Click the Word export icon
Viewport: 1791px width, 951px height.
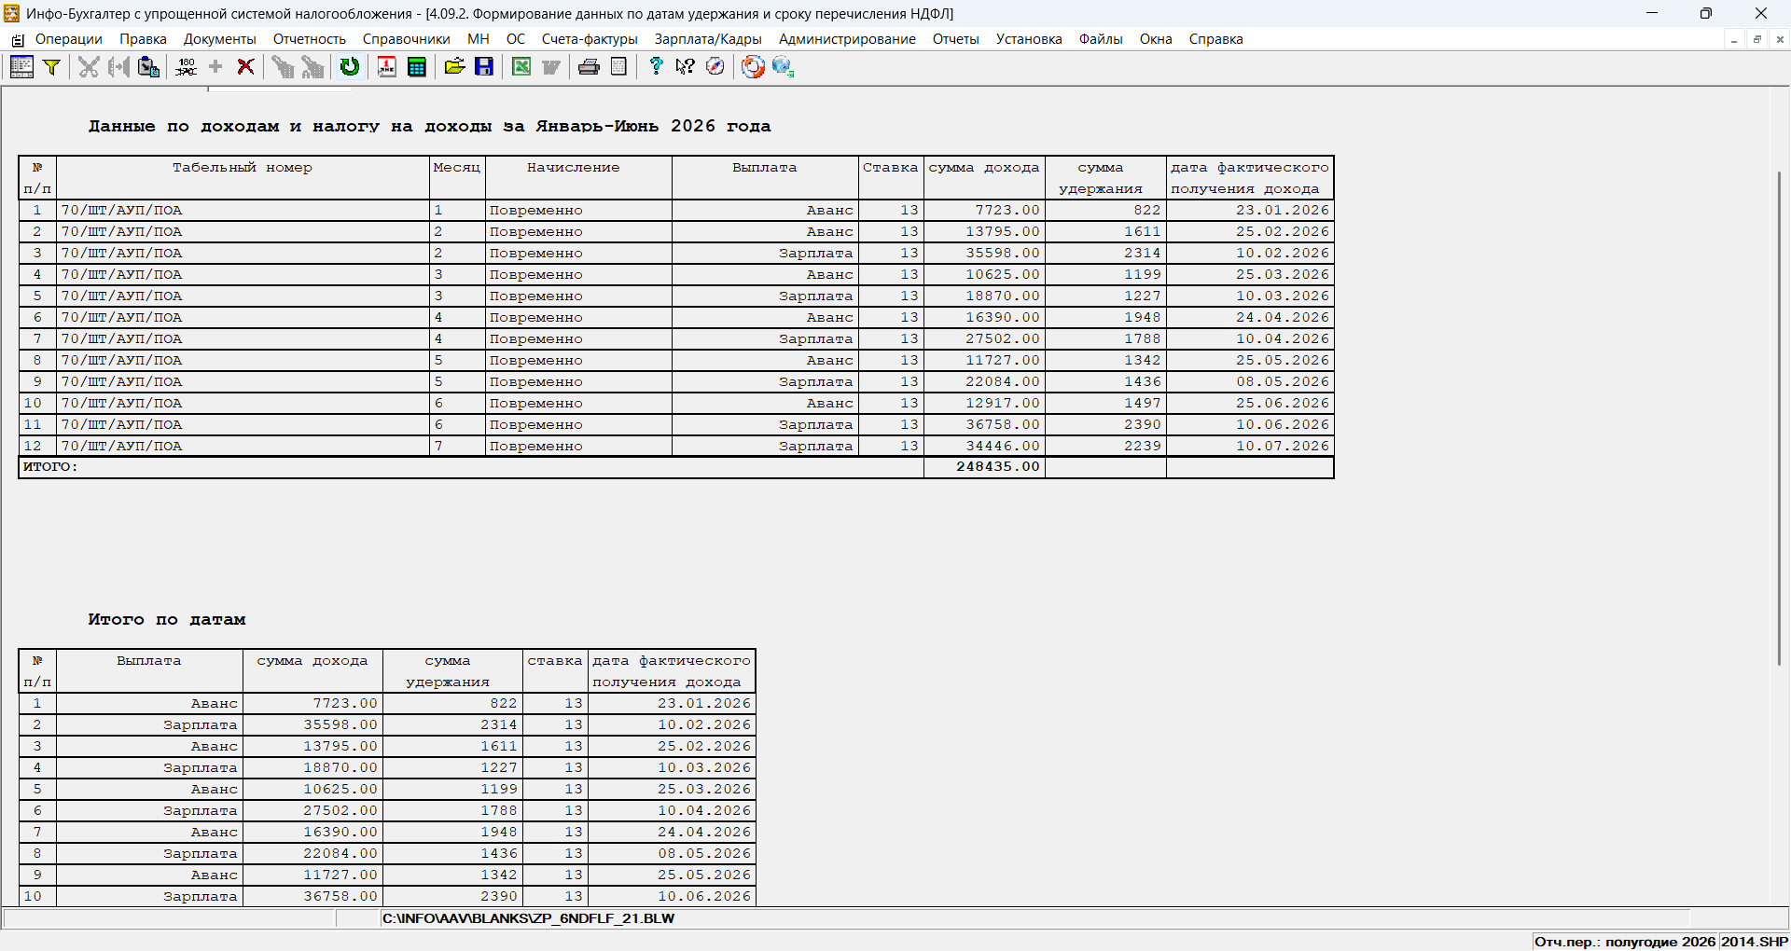tap(551, 67)
